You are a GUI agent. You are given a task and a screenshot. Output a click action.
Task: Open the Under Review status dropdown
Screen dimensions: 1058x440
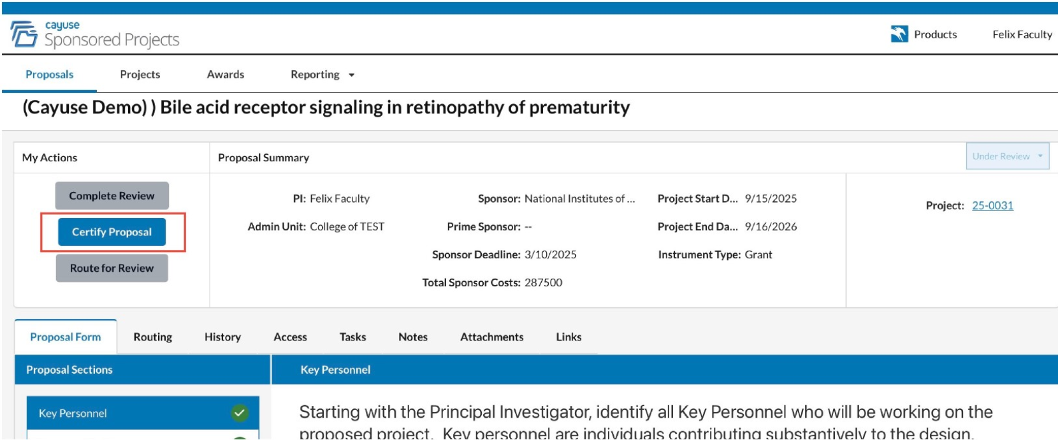(x=1007, y=156)
